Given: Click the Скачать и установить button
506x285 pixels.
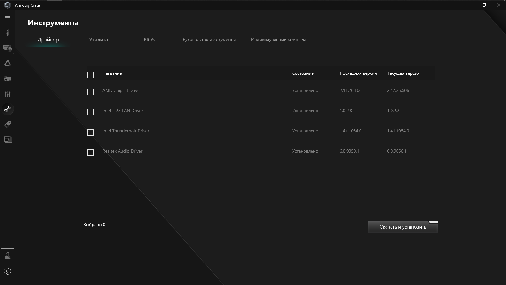Looking at the screenshot, I should click(403, 227).
